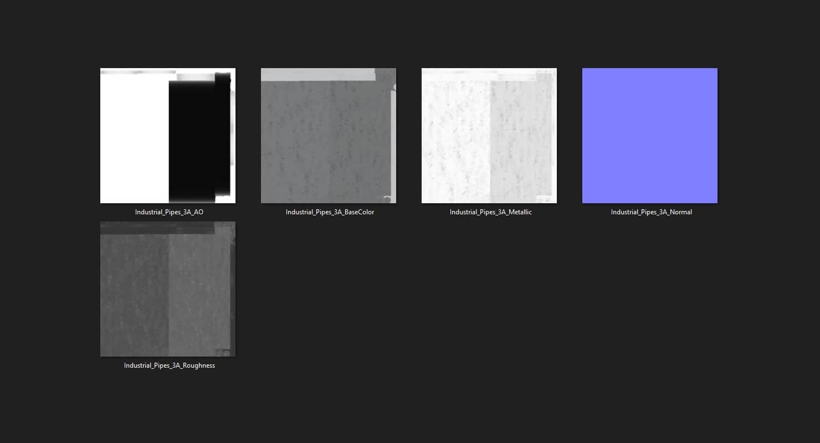Click the lighter right half of Roughness texture

pyautogui.click(x=197, y=293)
